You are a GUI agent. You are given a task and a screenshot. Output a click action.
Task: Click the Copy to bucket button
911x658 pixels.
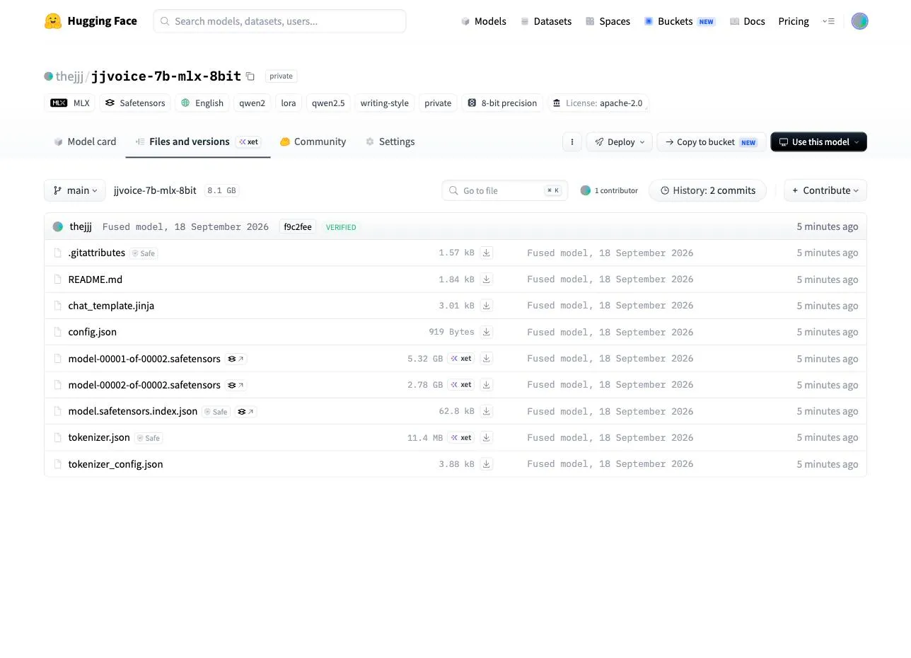(x=711, y=142)
